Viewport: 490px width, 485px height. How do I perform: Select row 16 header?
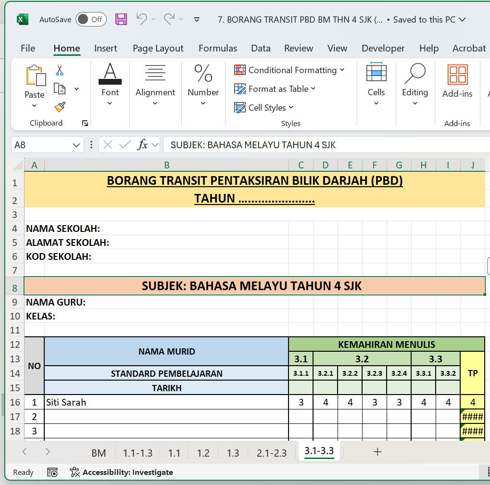tap(15, 402)
